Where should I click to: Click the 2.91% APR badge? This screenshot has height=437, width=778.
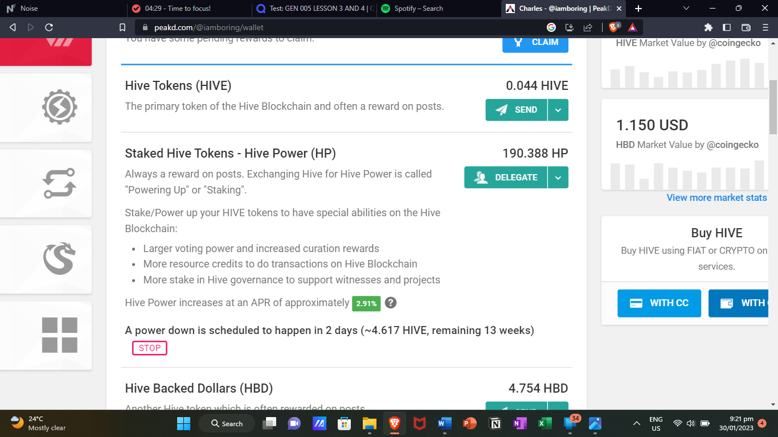coord(366,303)
